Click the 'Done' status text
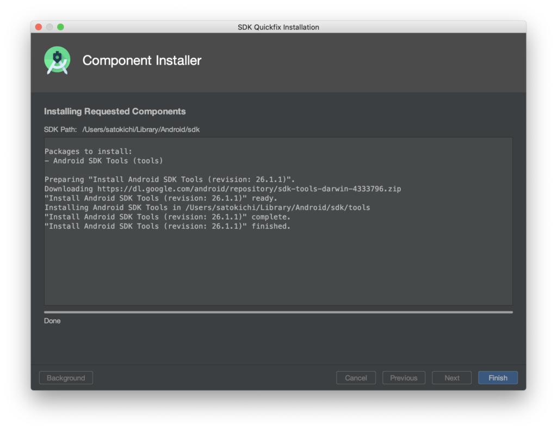The image size is (557, 431). click(52, 321)
